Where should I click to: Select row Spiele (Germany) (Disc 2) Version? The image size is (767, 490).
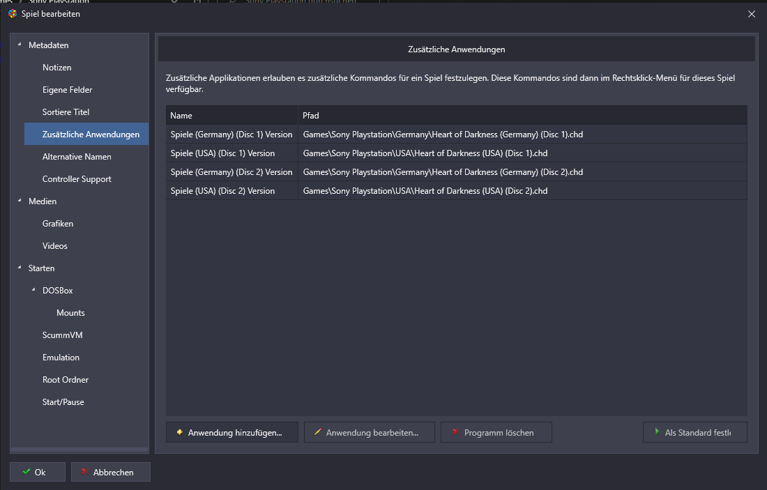tap(457, 171)
